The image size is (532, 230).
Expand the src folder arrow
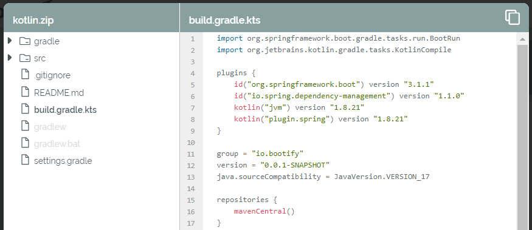10,58
